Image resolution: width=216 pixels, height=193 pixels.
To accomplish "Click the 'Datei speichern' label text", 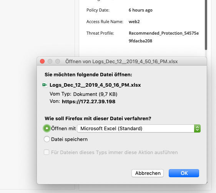I will 69,139.
